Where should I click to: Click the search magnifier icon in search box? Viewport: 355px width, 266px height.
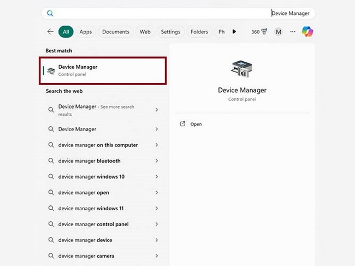50,13
